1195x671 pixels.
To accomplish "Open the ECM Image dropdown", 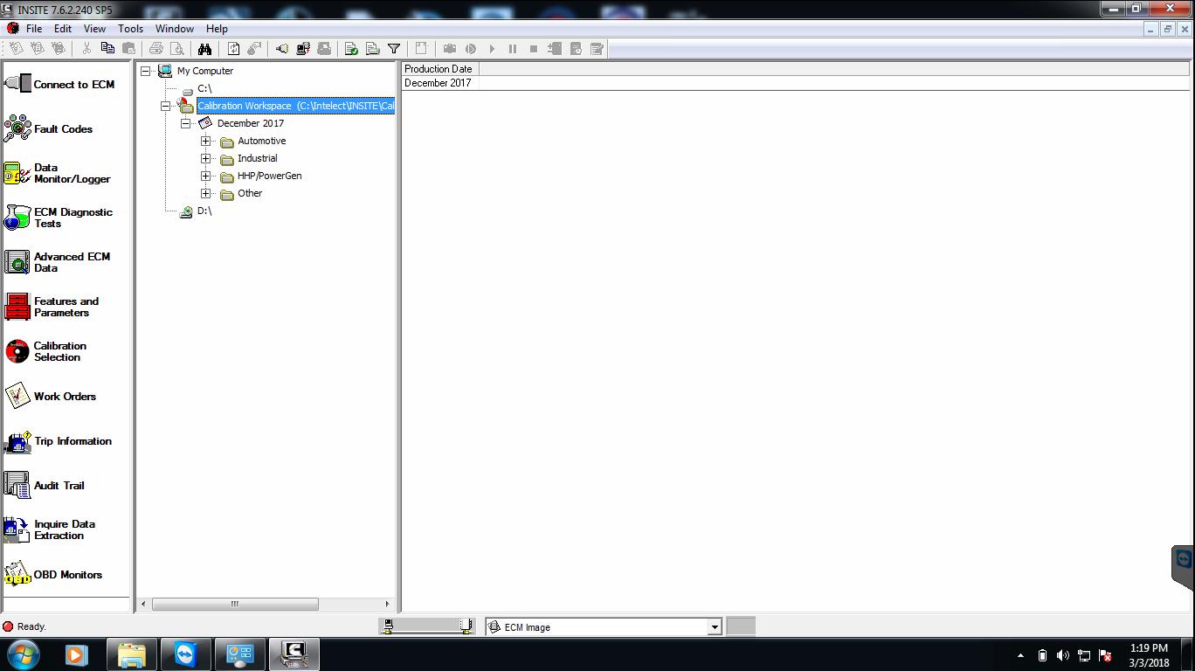I will point(715,626).
